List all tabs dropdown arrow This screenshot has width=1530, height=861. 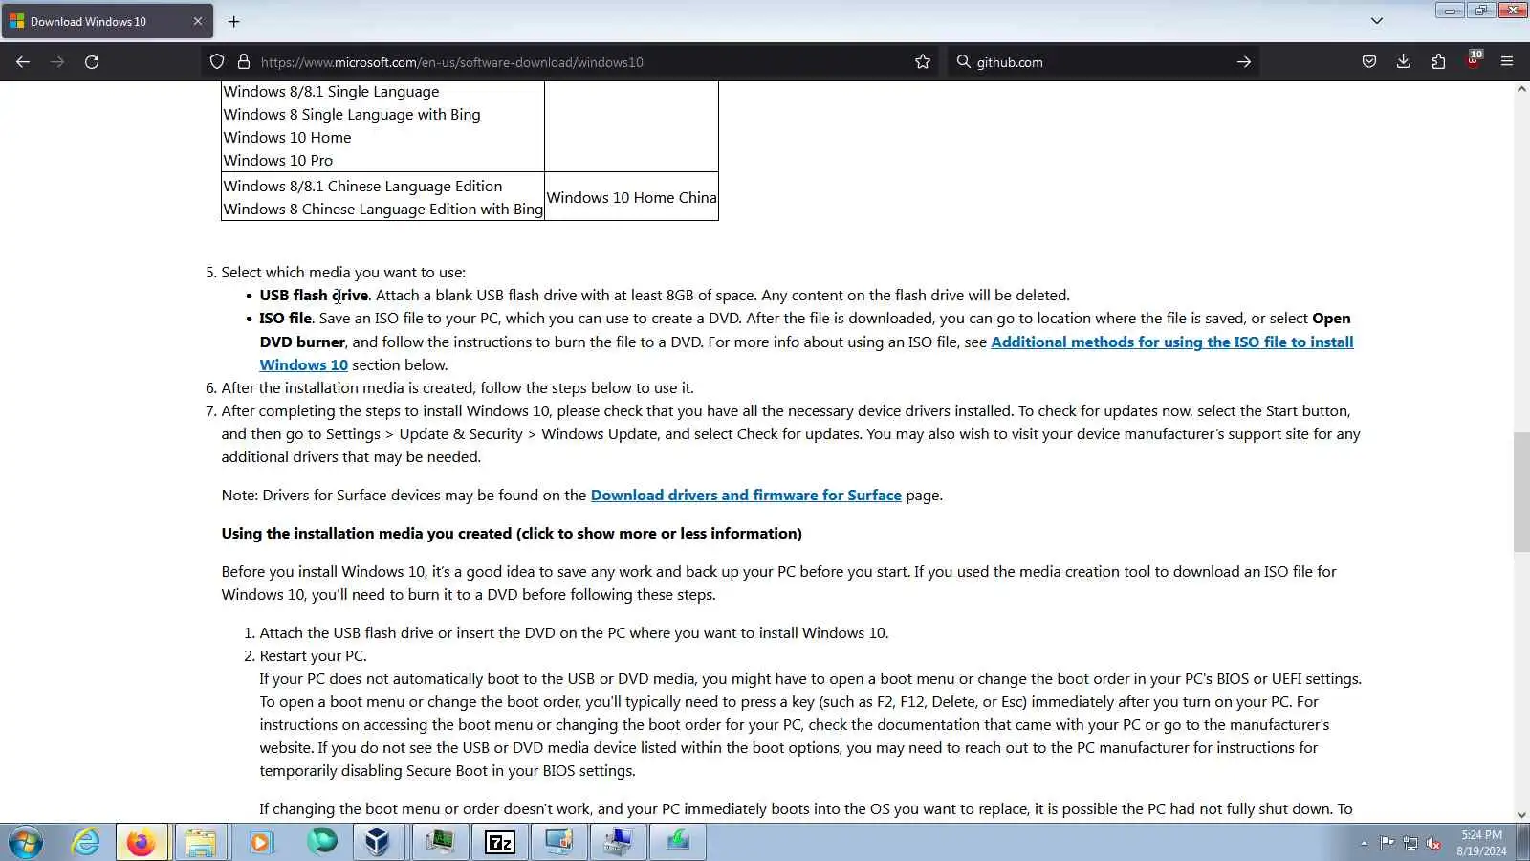coord(1376,21)
